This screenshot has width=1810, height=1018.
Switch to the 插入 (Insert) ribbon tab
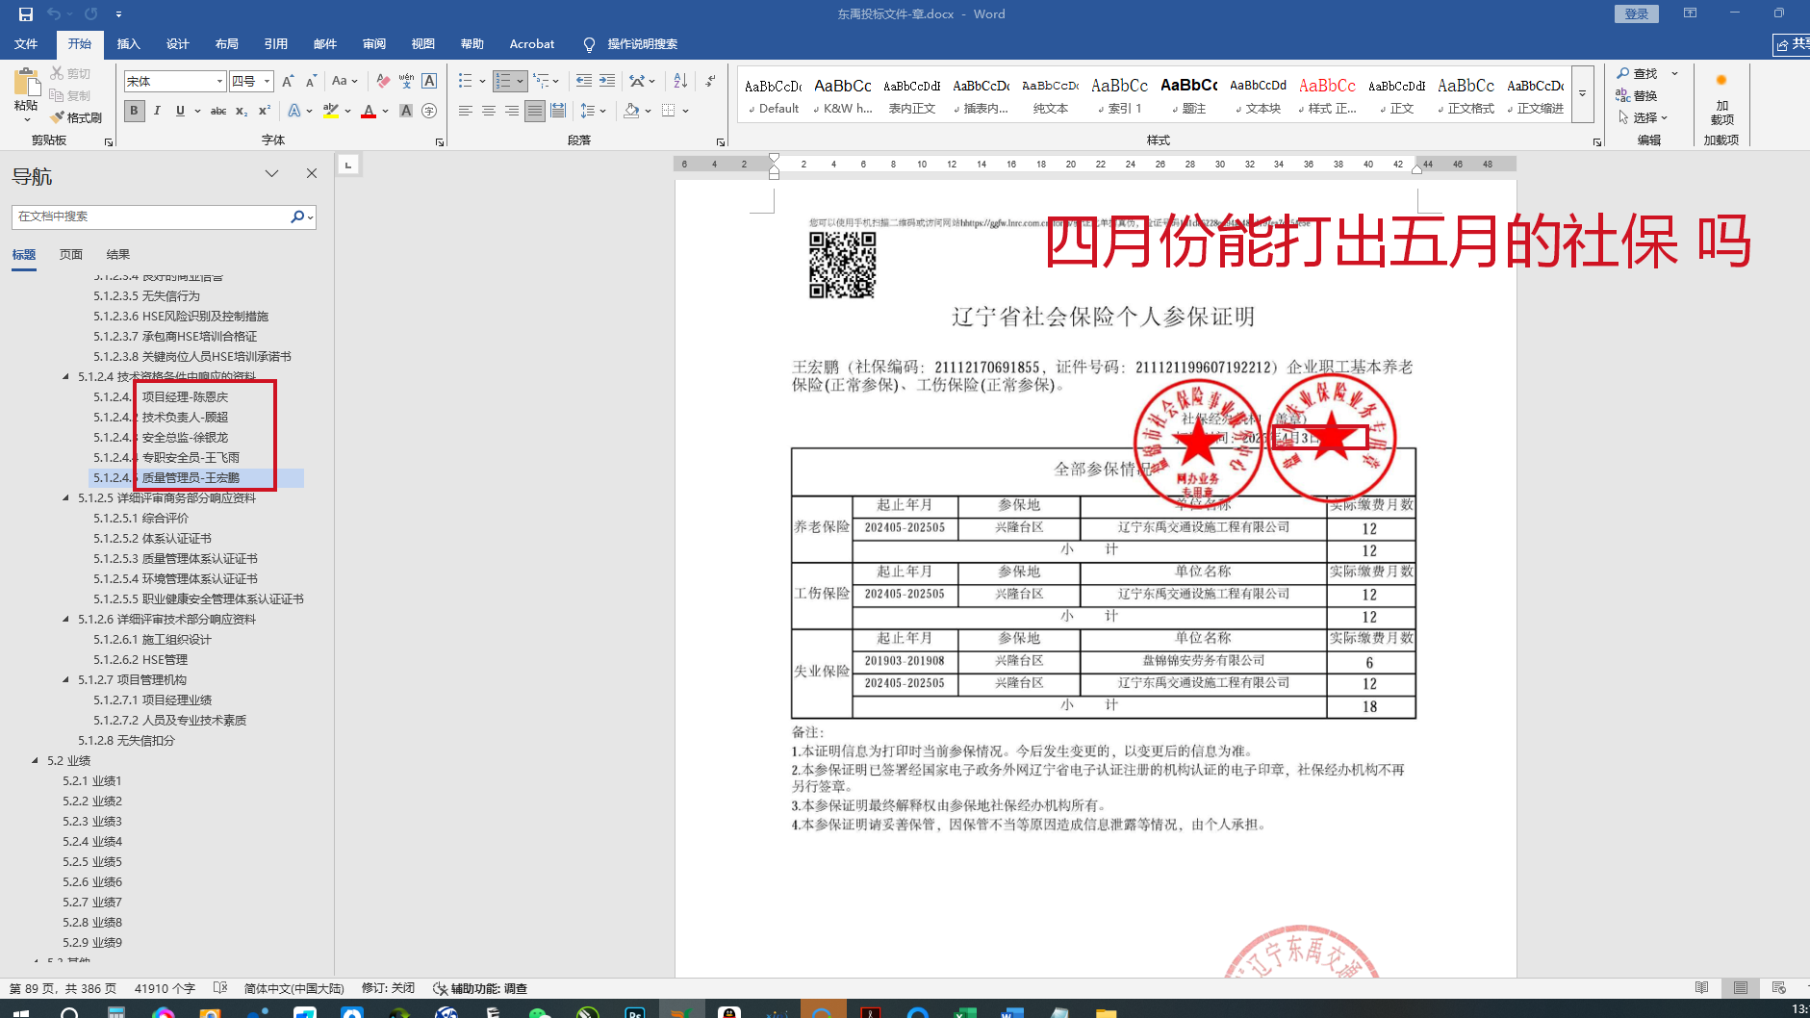pyautogui.click(x=128, y=44)
